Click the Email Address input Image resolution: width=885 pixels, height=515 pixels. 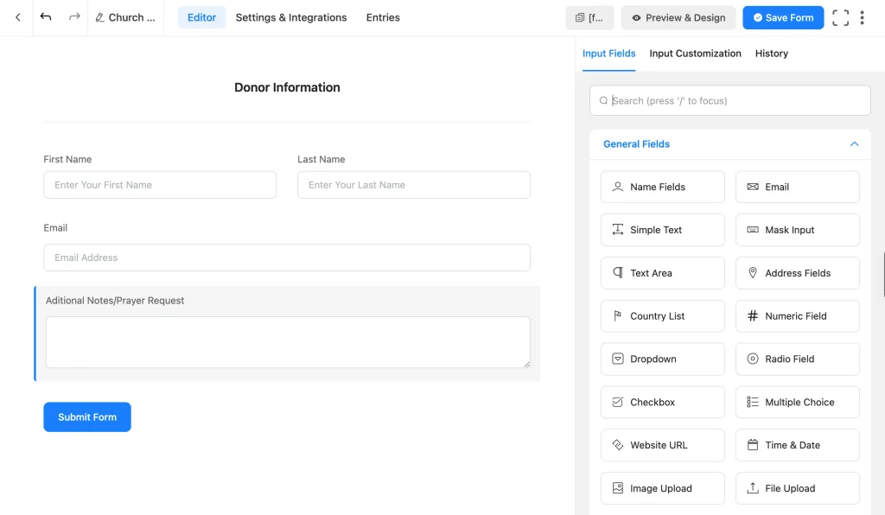tap(287, 257)
